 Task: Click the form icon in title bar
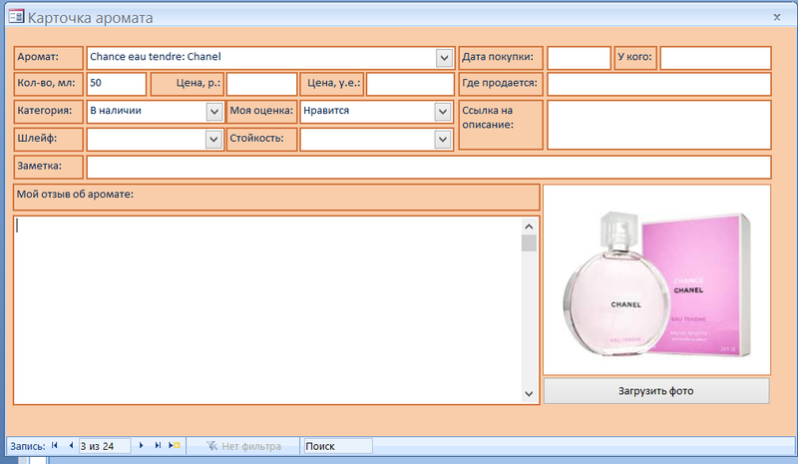point(16,16)
